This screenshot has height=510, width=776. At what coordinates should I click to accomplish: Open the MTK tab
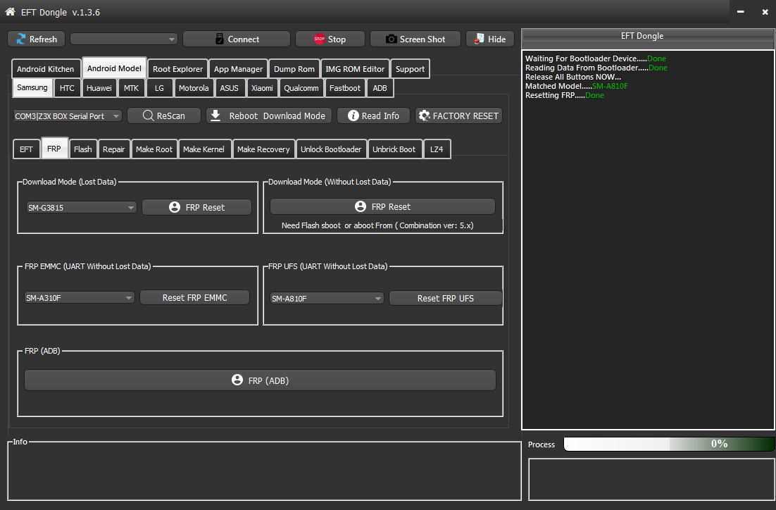tap(131, 88)
